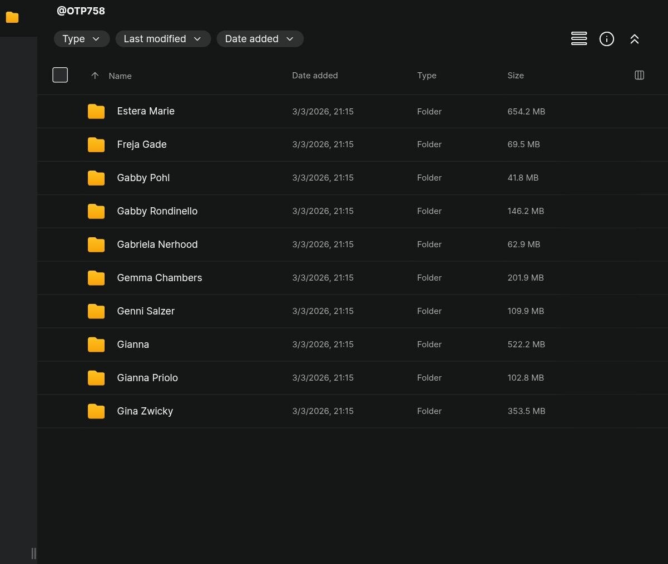Sort by Size column header
This screenshot has height=564, width=668.
click(515, 76)
